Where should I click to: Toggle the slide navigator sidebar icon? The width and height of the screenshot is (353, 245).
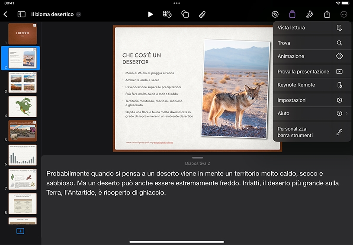pyautogui.click(x=21, y=14)
